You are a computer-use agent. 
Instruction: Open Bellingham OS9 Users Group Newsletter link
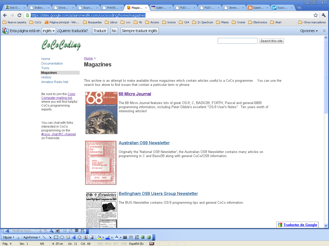pyautogui.click(x=158, y=194)
